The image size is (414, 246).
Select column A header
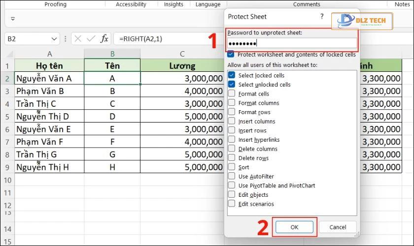pyautogui.click(x=49, y=54)
